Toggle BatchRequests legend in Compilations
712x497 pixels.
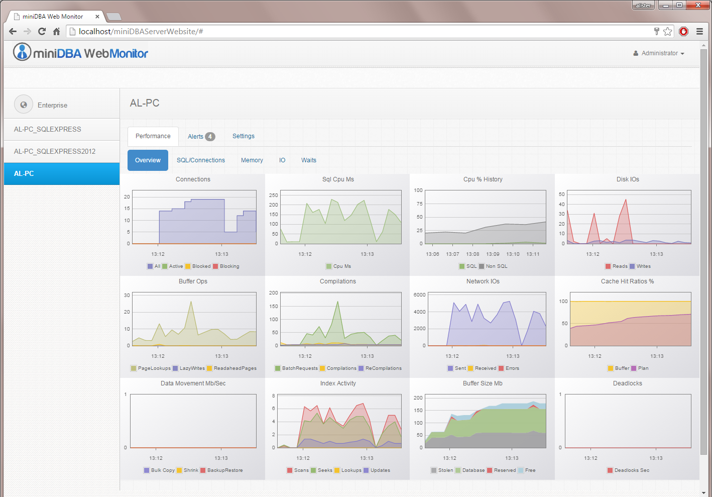click(x=296, y=368)
